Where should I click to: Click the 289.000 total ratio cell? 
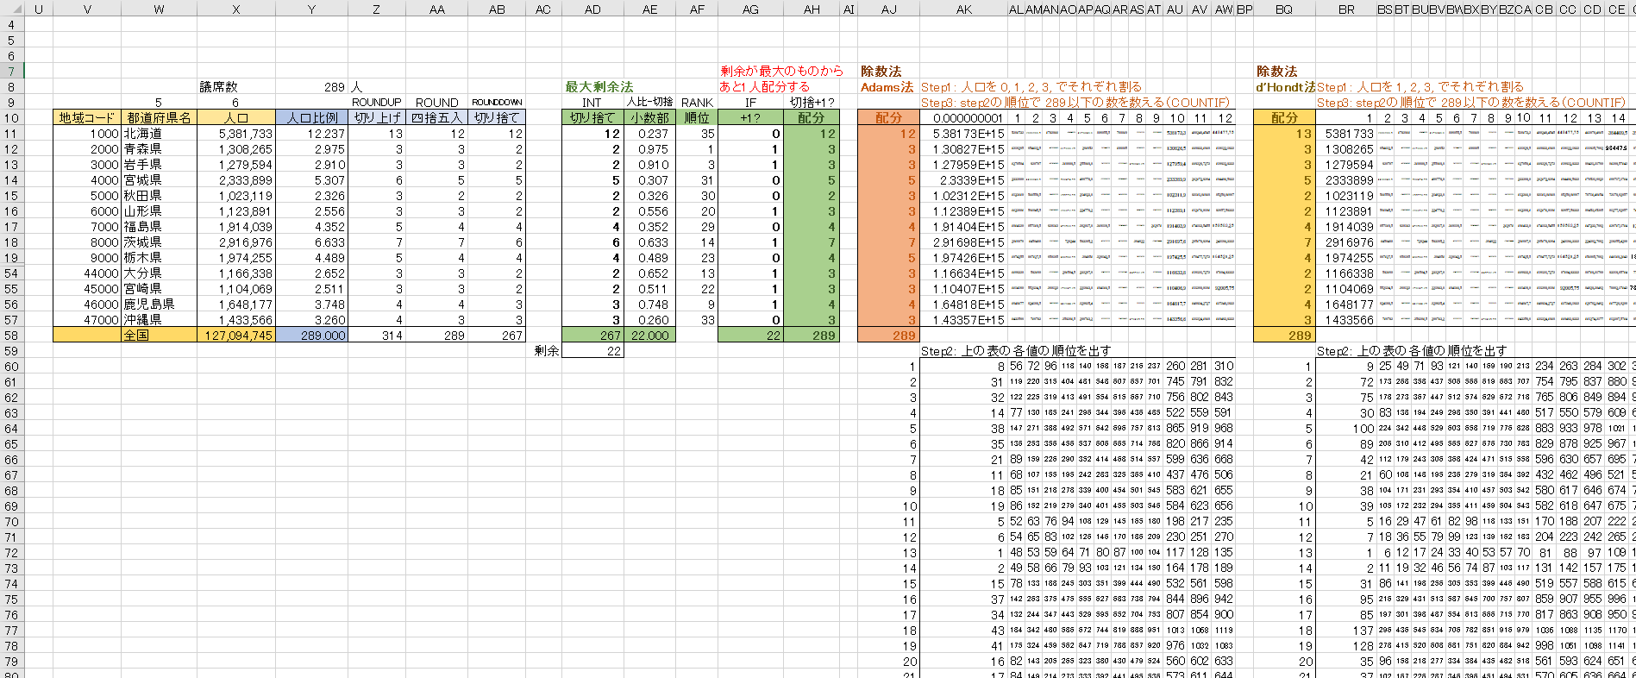point(312,336)
